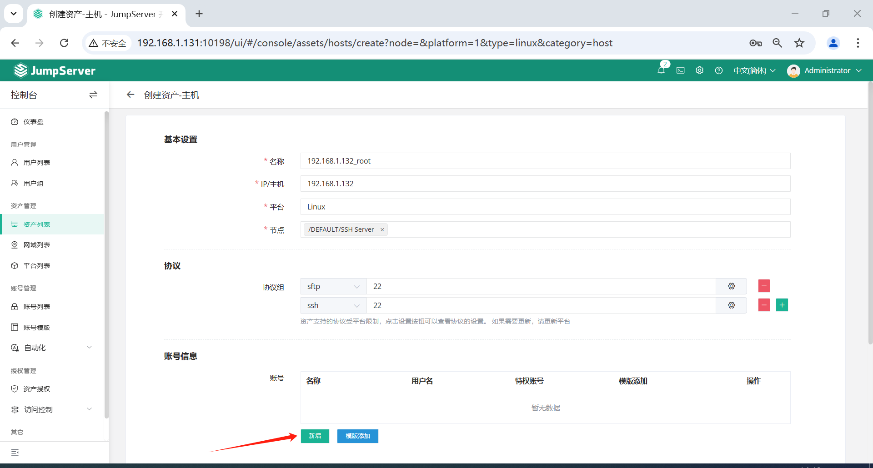Click the 用户名 column header
The height and width of the screenshot is (468, 873).
(422, 381)
